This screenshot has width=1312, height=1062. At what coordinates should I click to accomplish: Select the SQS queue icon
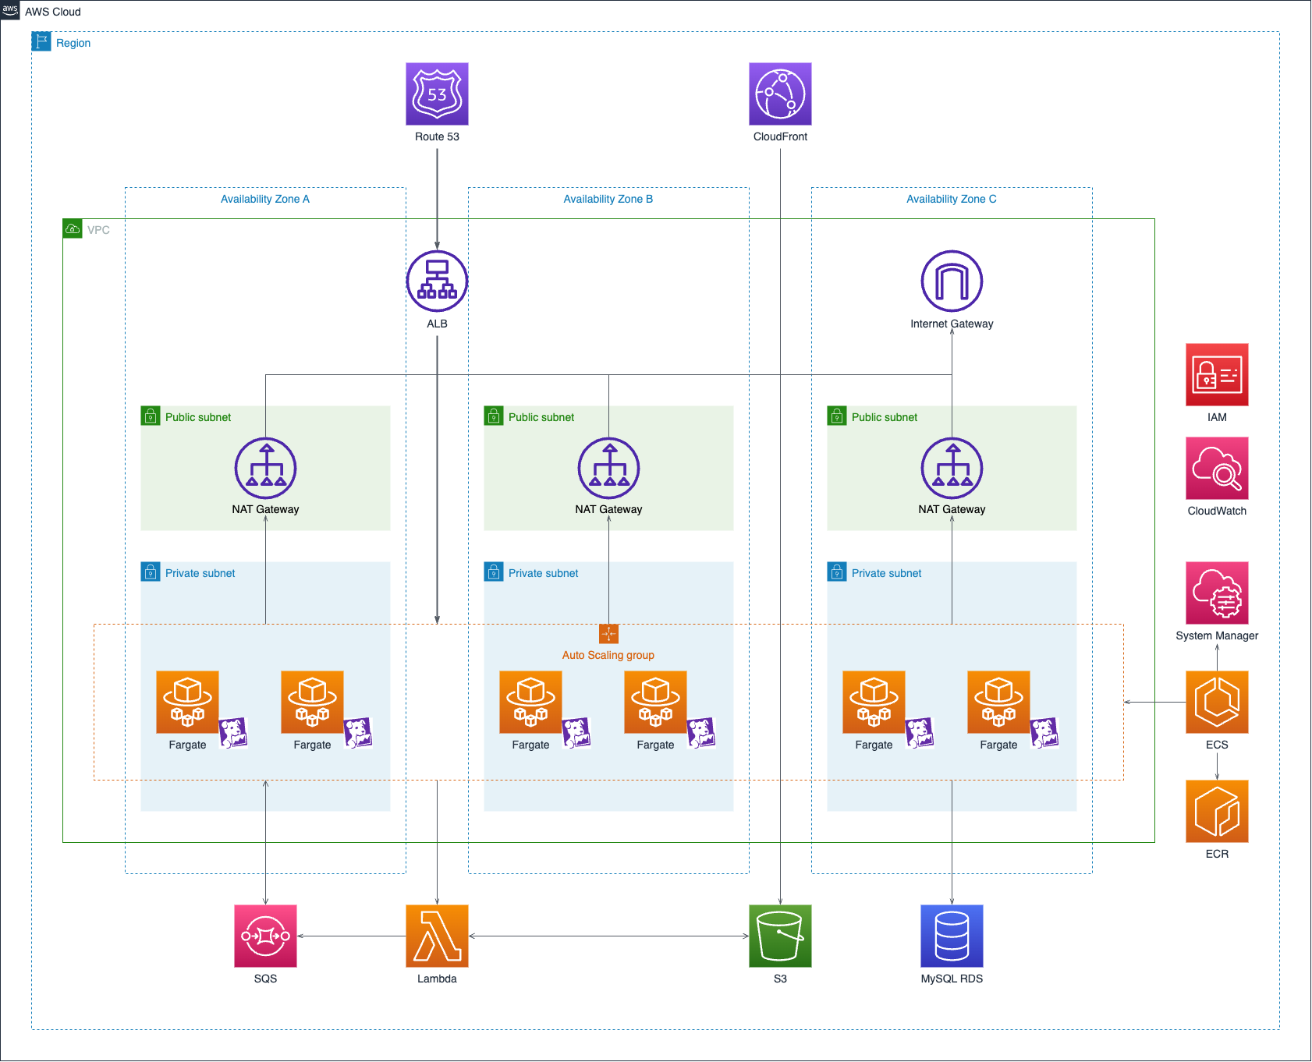pos(265,936)
